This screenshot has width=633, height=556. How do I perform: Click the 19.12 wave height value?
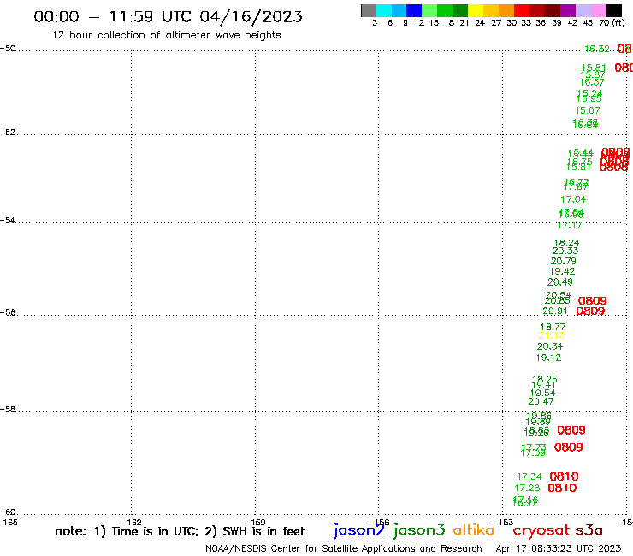[548, 358]
